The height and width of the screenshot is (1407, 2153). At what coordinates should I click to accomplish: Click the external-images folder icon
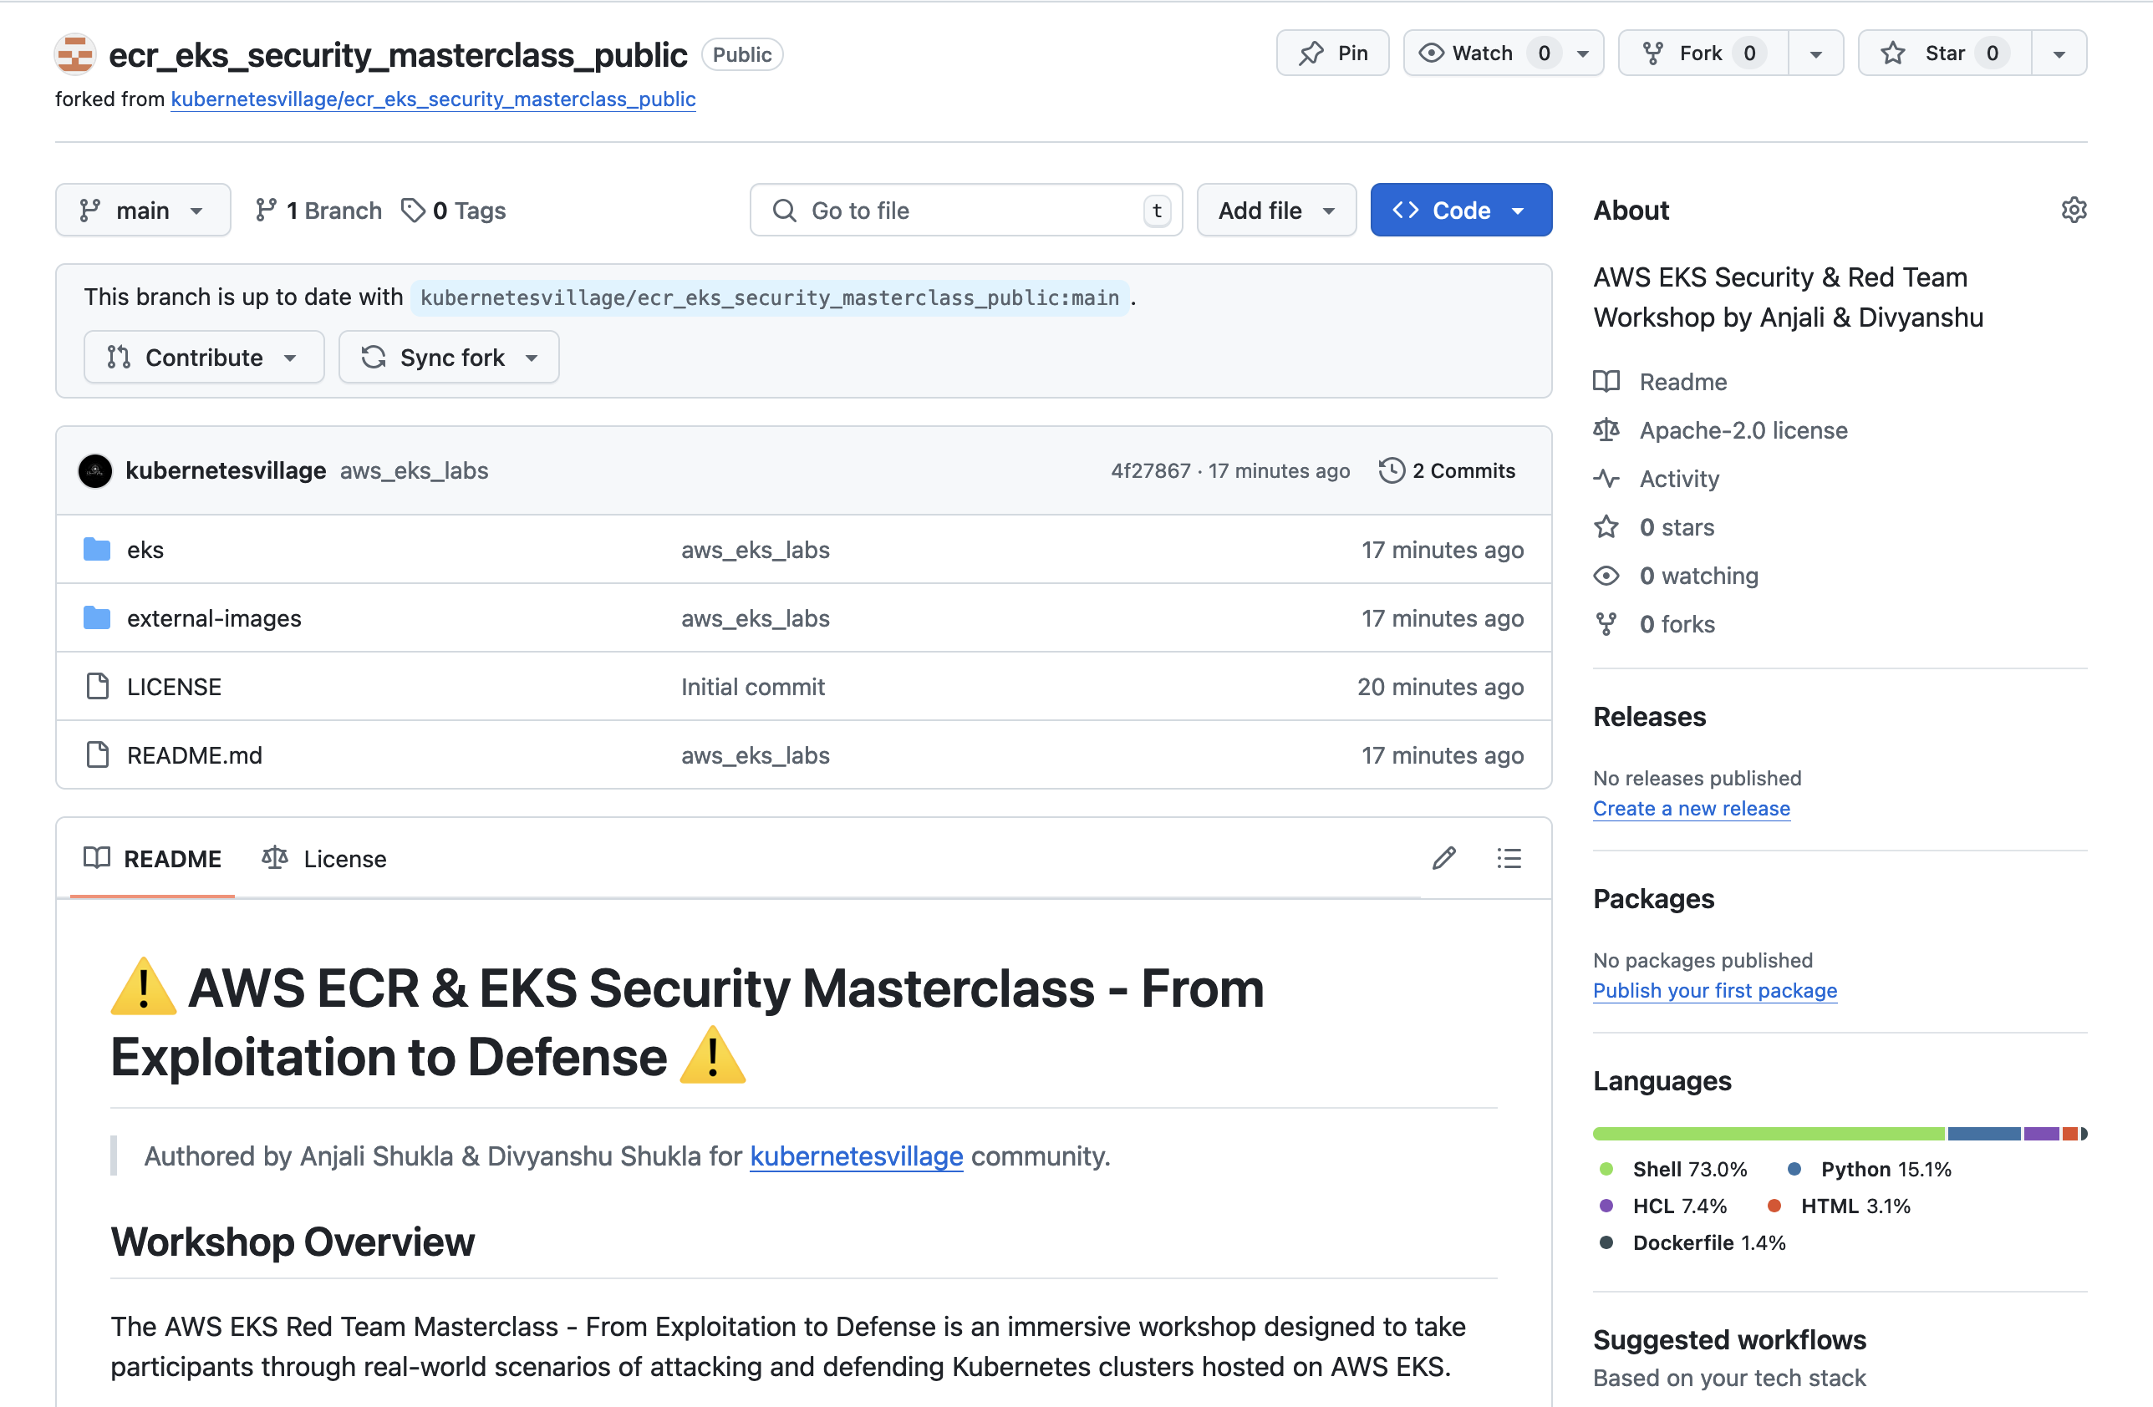97,618
